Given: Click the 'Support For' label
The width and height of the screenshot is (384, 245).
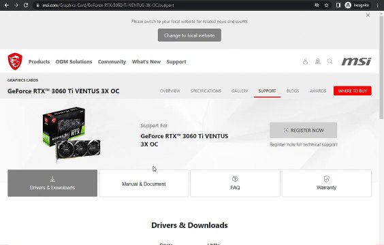Looking at the screenshot, I should [x=154, y=125].
